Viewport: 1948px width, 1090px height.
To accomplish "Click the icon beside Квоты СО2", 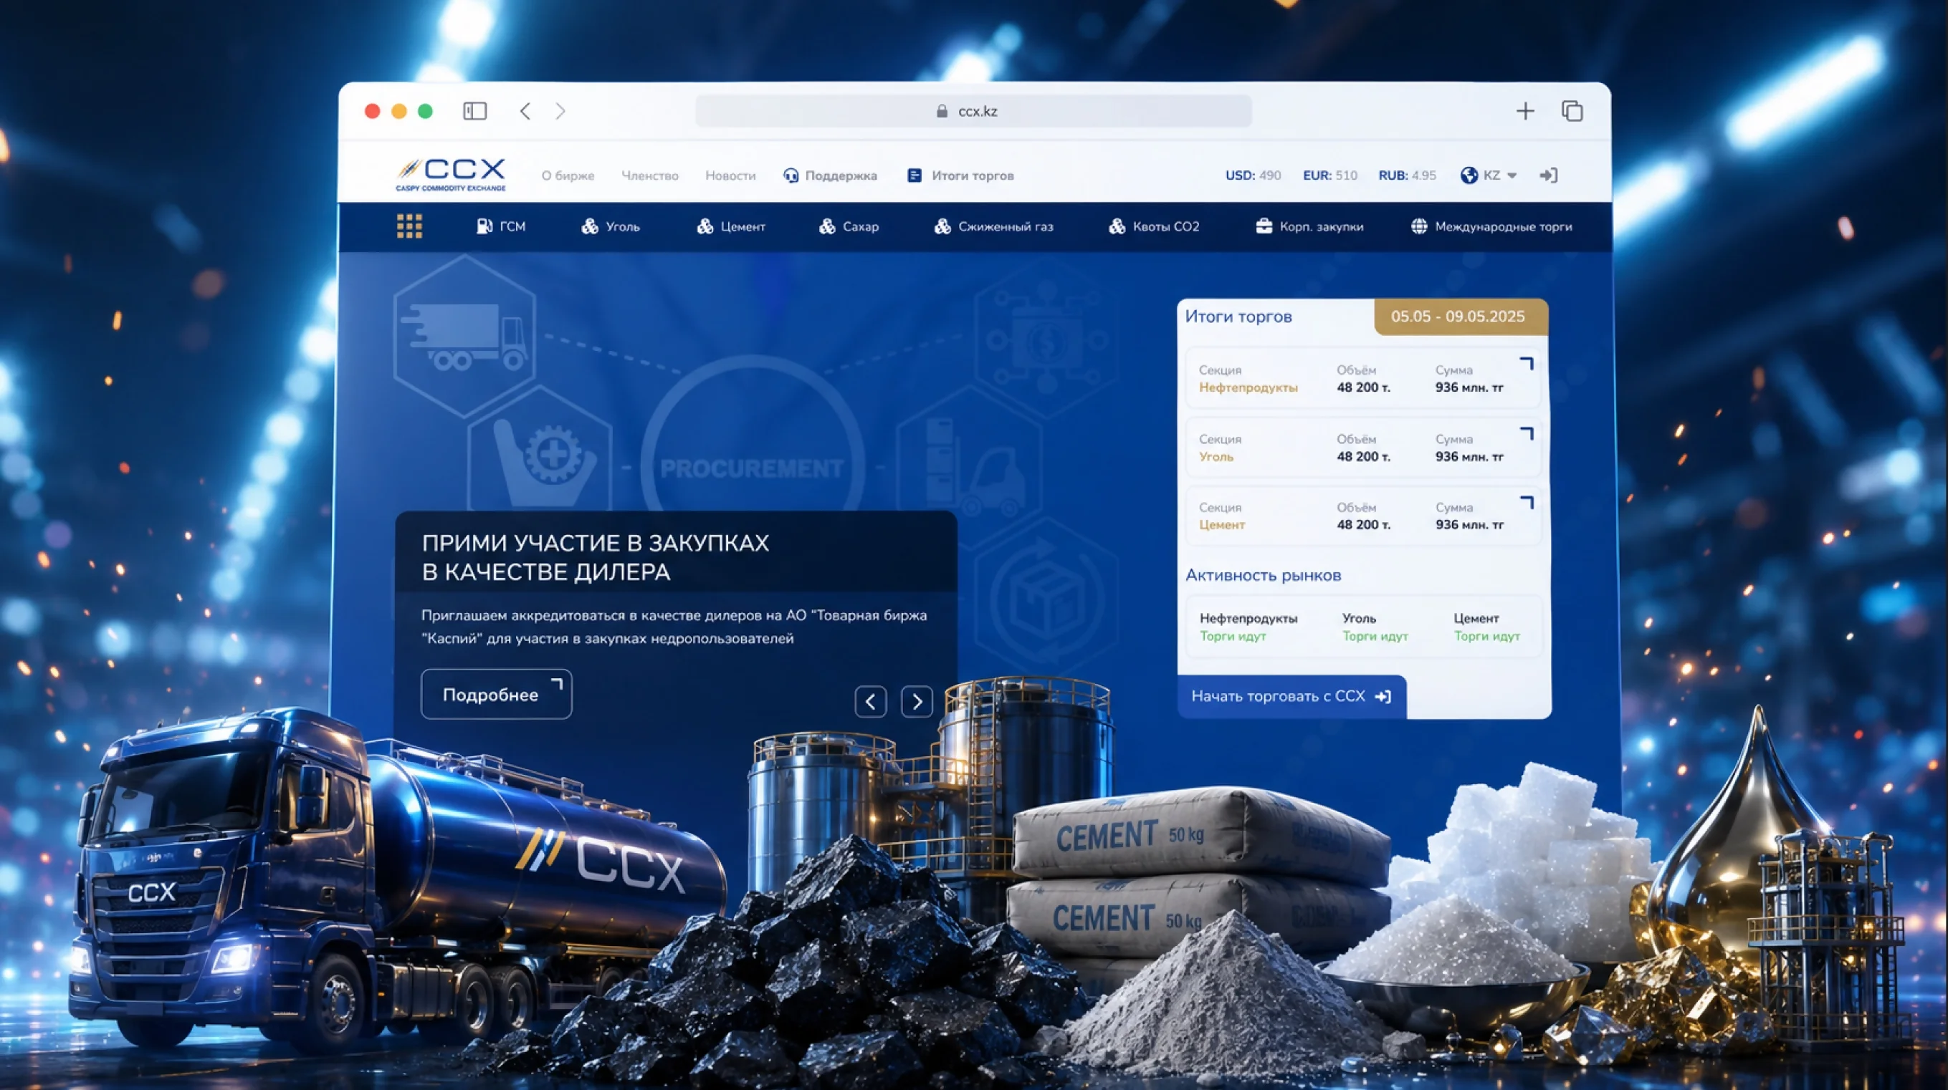I will tap(1117, 226).
